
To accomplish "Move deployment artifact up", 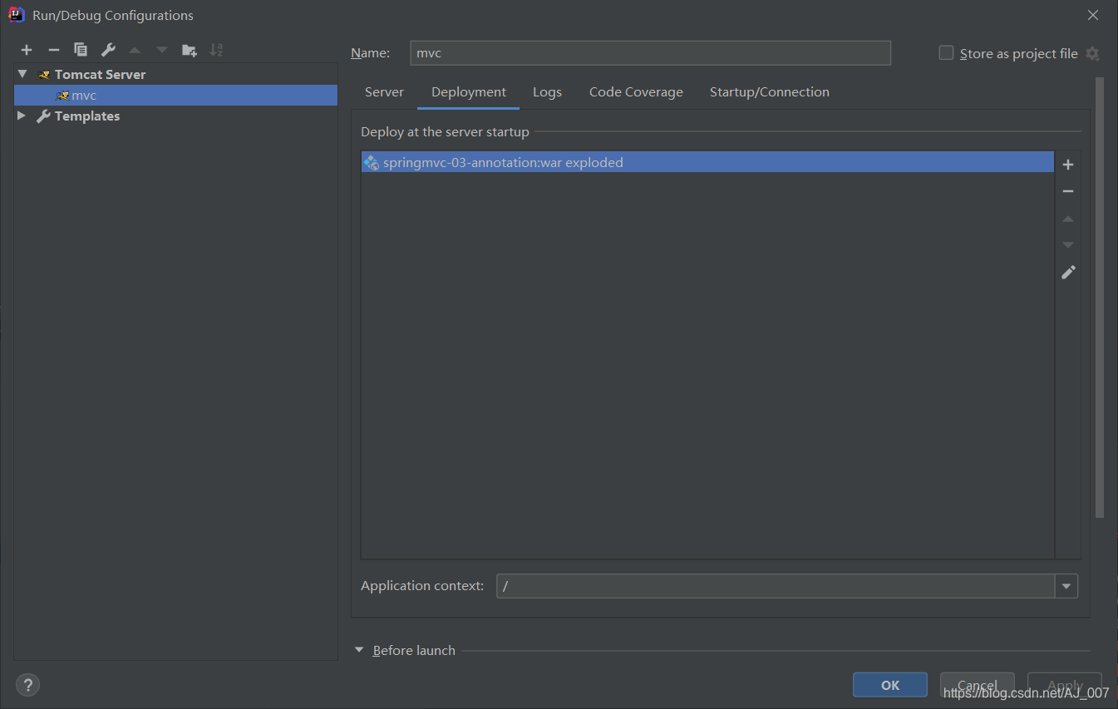I will [1068, 219].
